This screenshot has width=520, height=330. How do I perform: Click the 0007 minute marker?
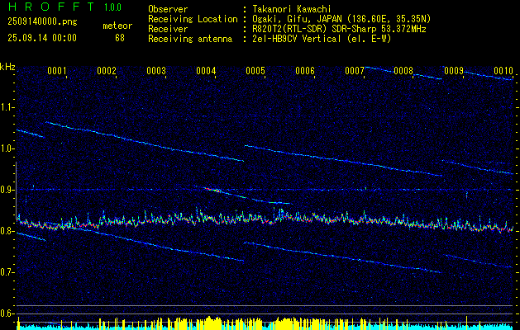[355, 72]
